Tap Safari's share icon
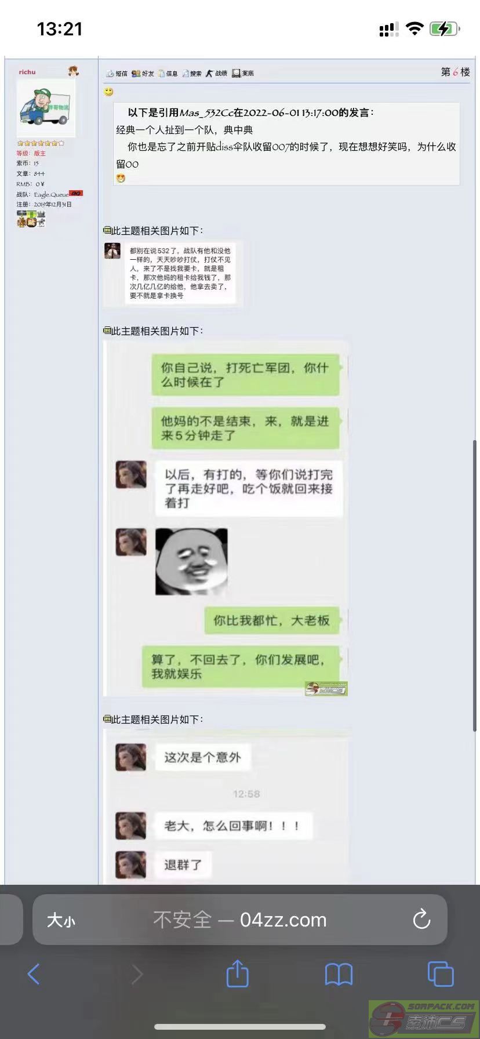The height and width of the screenshot is (1039, 480). click(x=237, y=973)
